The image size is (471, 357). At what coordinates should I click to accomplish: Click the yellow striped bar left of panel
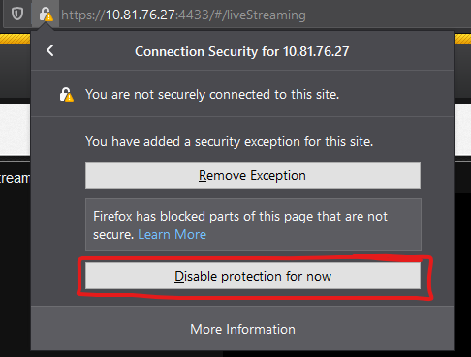[x=16, y=39]
